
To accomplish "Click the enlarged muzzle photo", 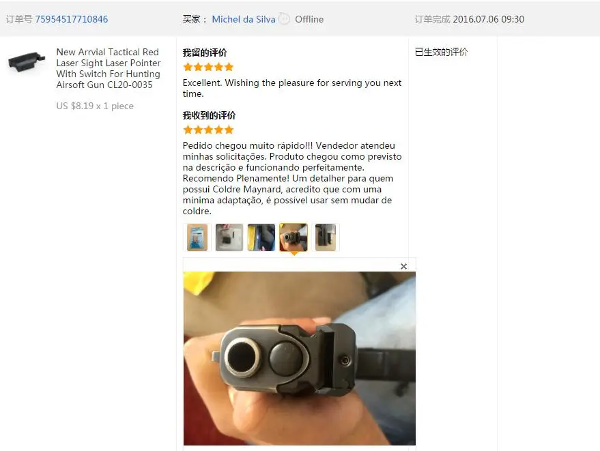I will 299,358.
